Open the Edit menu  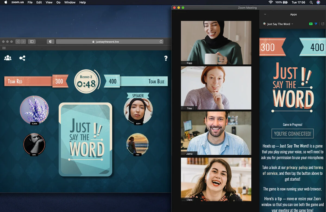point(39,2)
